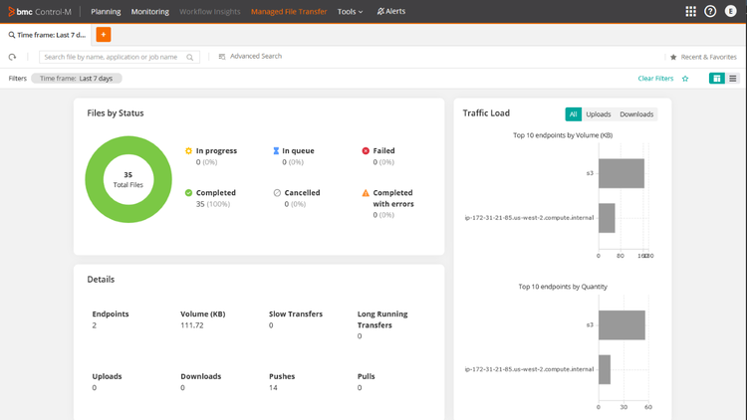Open the help question mark icon
Screen dimensions: 747x420
click(x=710, y=11)
